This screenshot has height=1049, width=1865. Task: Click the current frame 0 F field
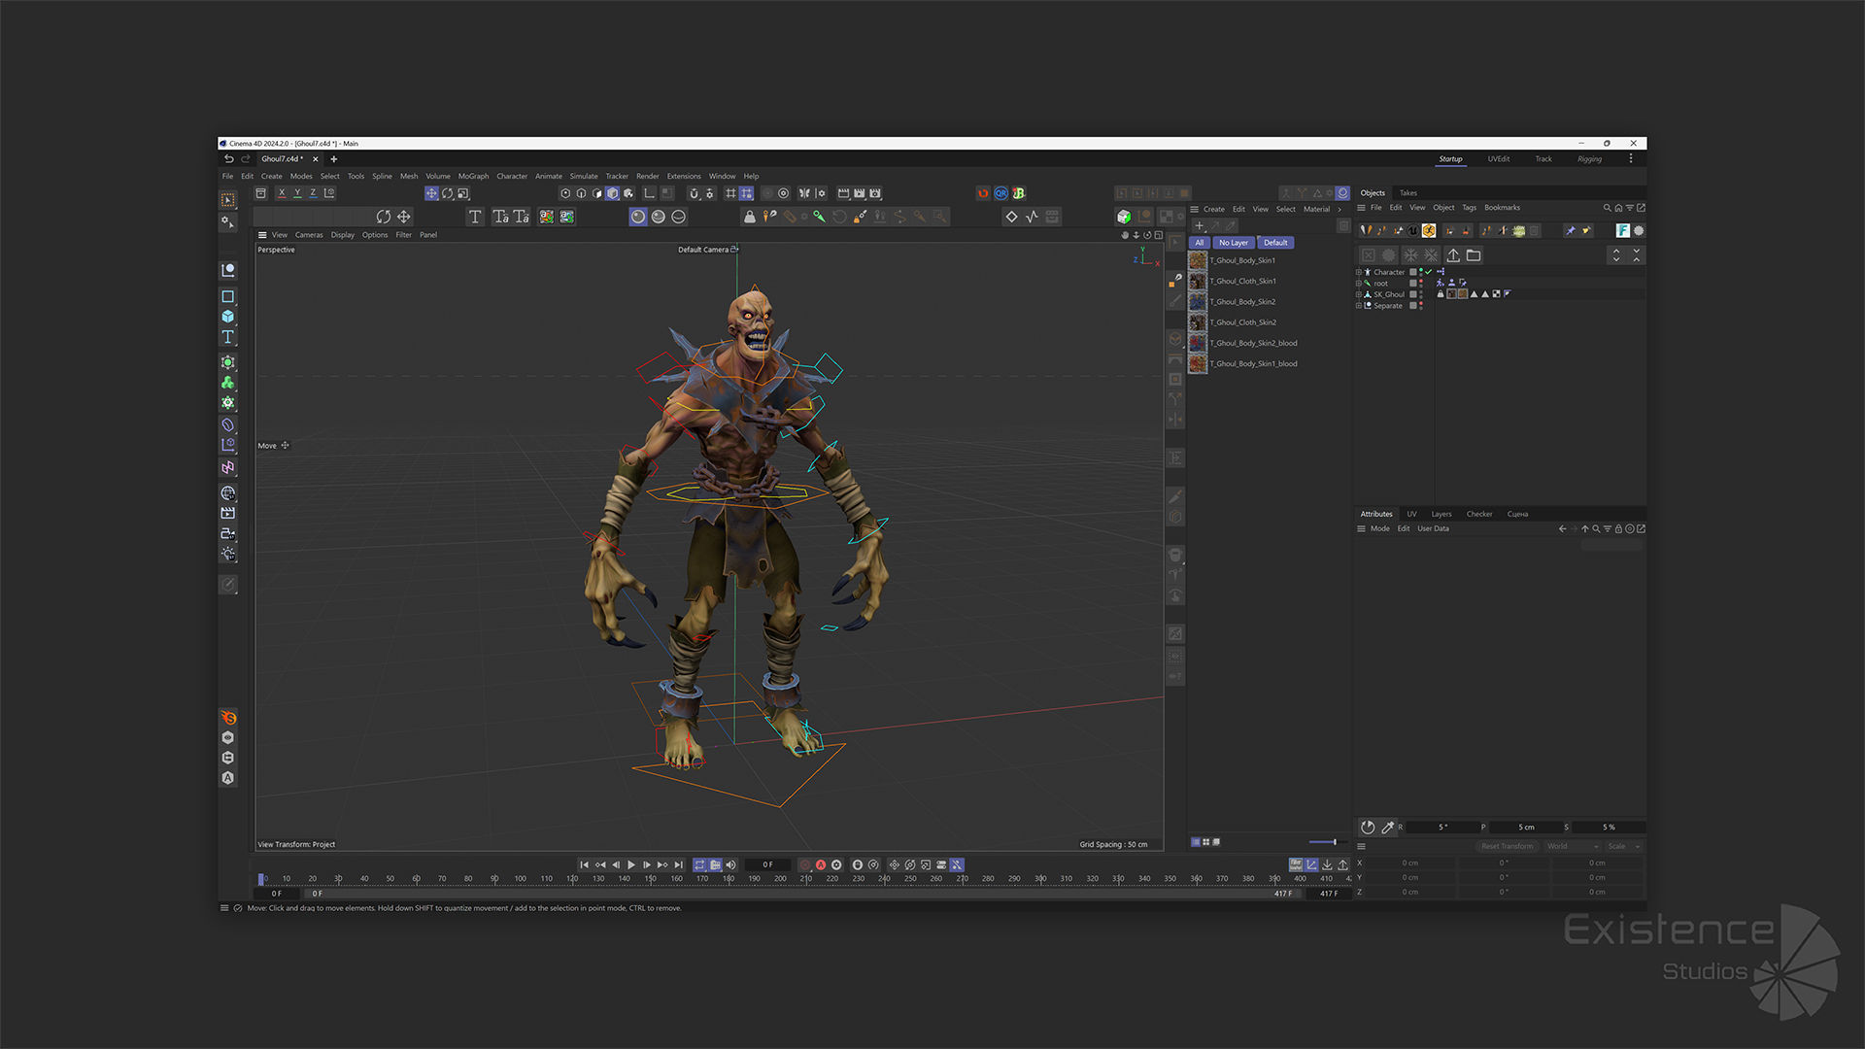[768, 864]
